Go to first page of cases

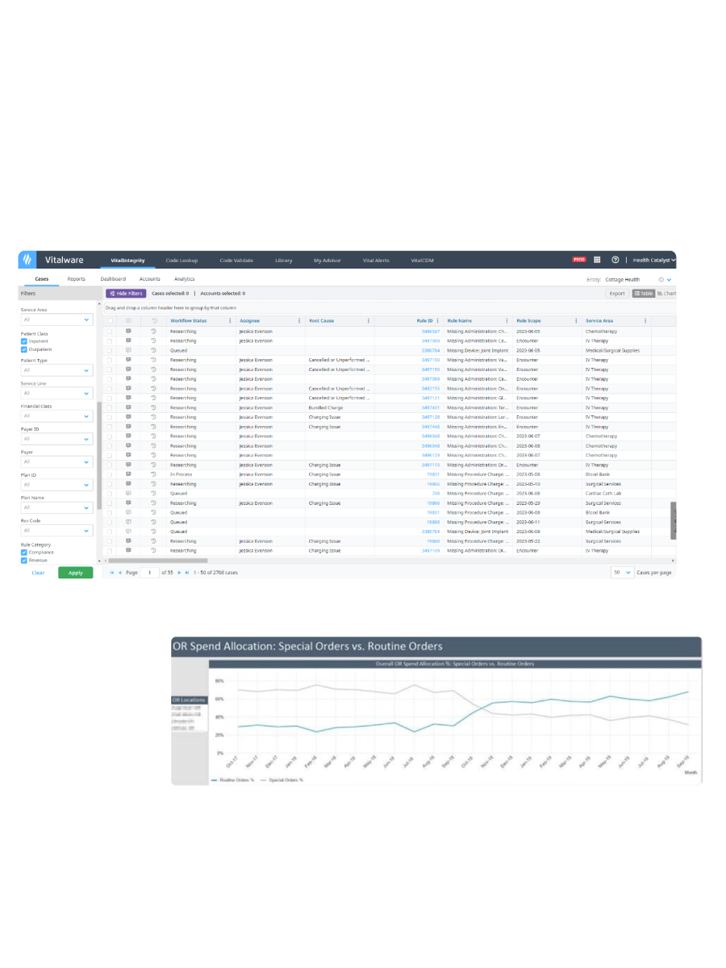point(112,572)
